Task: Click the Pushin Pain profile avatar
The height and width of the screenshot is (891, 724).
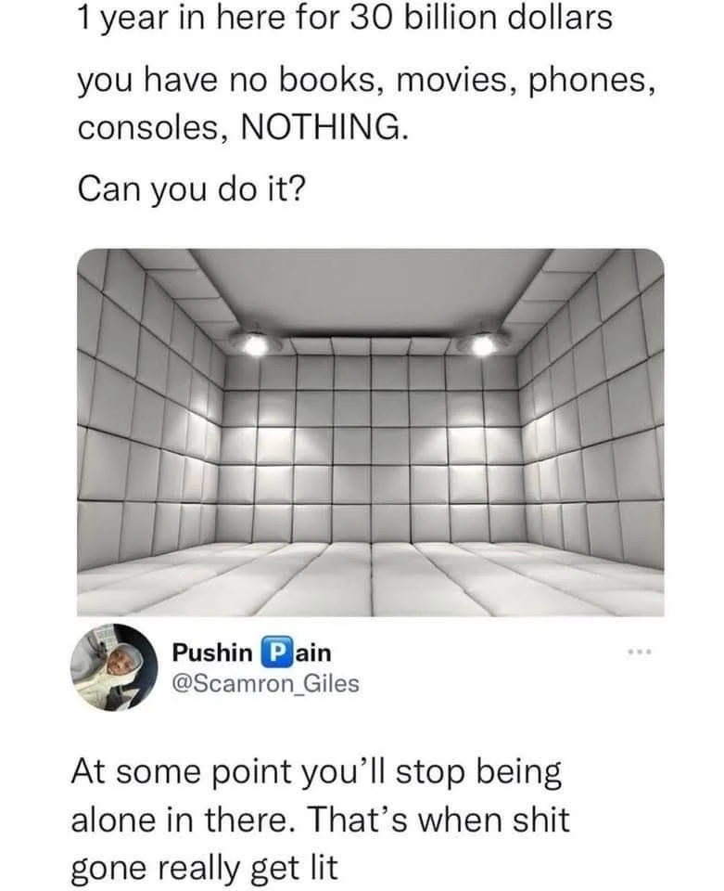Action: (115, 667)
